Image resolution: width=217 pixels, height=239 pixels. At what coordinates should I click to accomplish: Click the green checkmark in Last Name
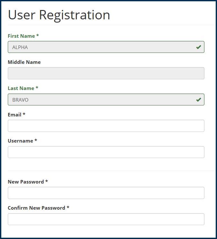coord(199,100)
